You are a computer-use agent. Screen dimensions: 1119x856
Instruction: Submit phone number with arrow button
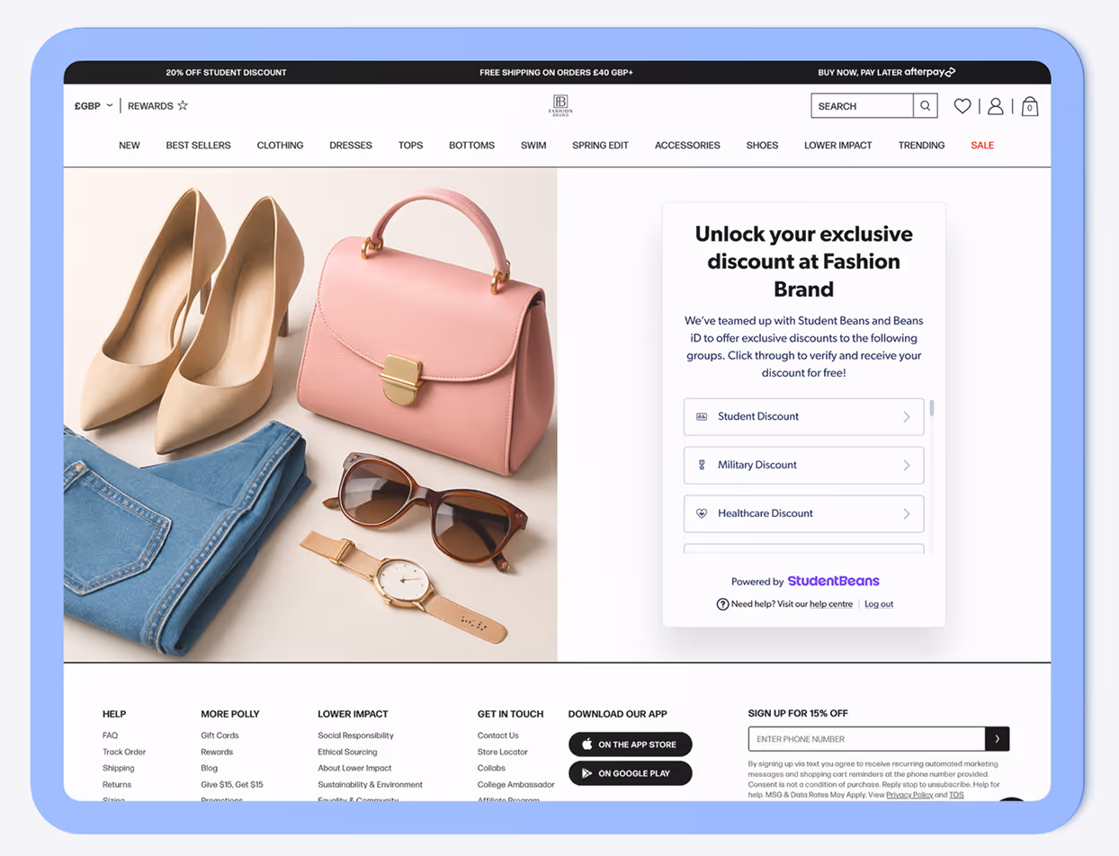click(997, 739)
